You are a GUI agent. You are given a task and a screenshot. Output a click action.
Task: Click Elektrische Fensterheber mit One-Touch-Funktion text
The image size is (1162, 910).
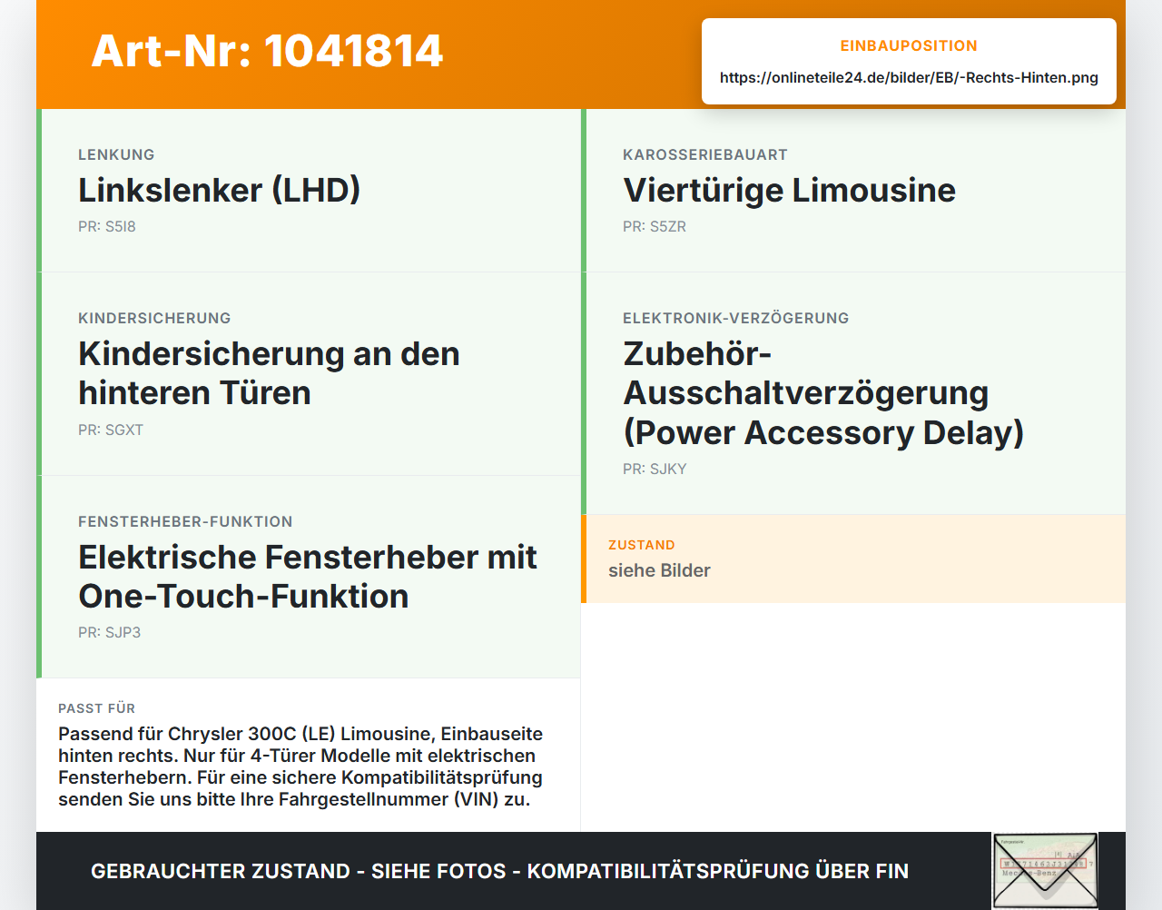[x=308, y=576]
